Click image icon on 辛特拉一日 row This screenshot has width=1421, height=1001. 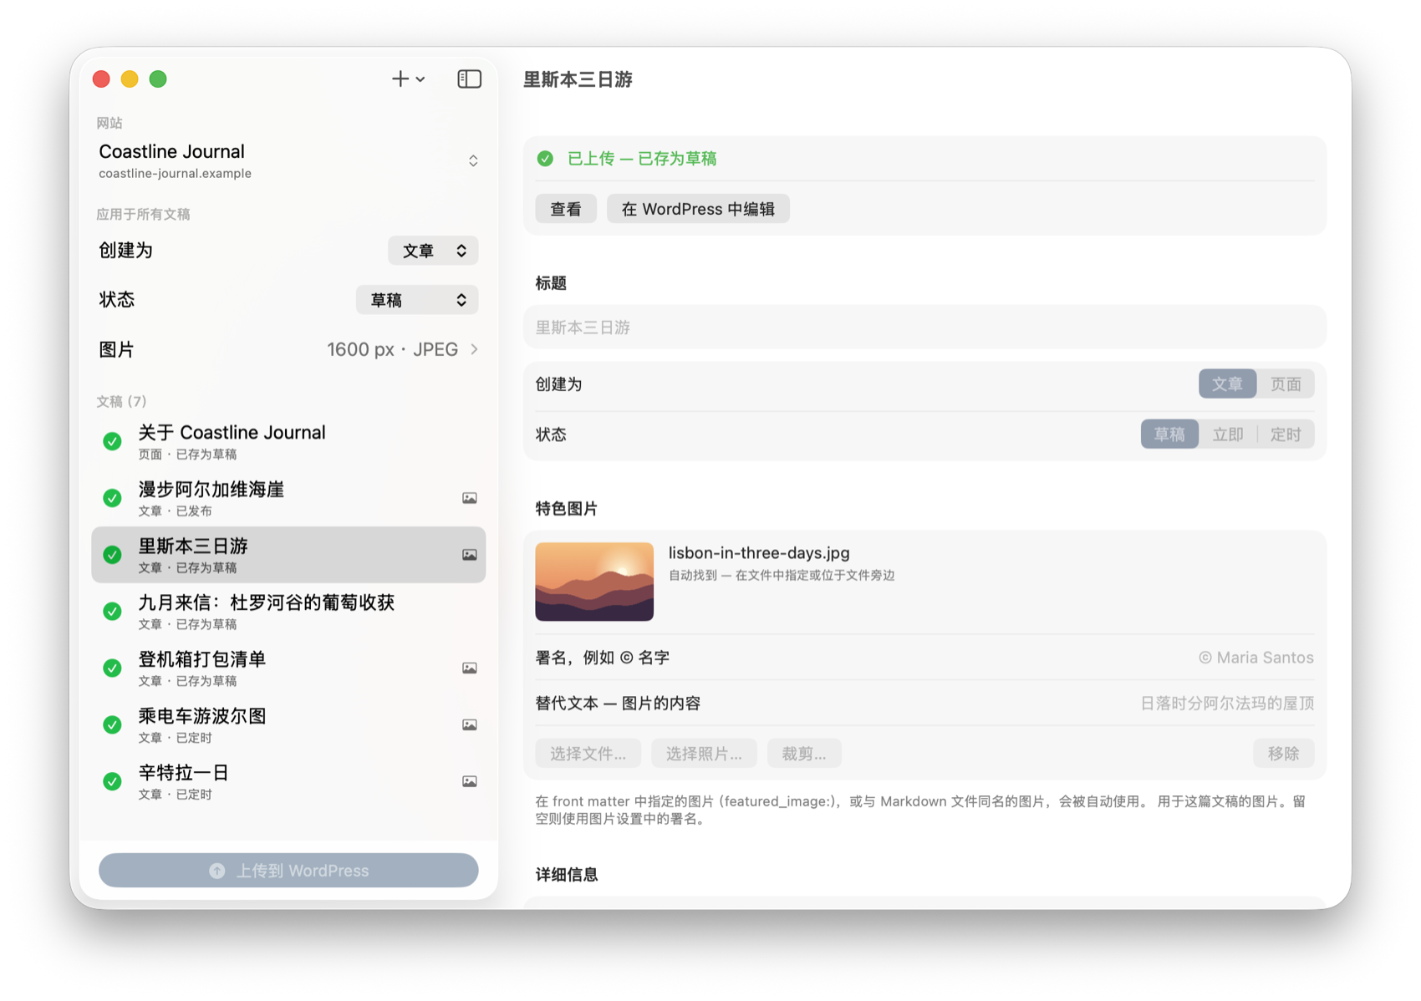click(470, 782)
